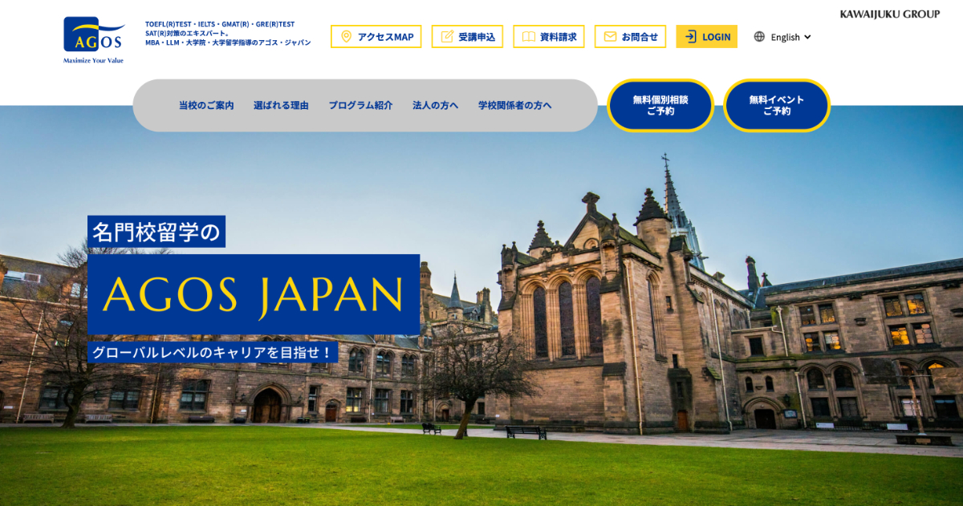Screen dimensions: 963x506
Task: Open the 受講申込 application button
Action: (x=467, y=37)
